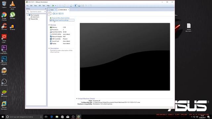The height and width of the screenshot is (119, 212).
Task: Open the Sound Card device entry
Action: 60,41
